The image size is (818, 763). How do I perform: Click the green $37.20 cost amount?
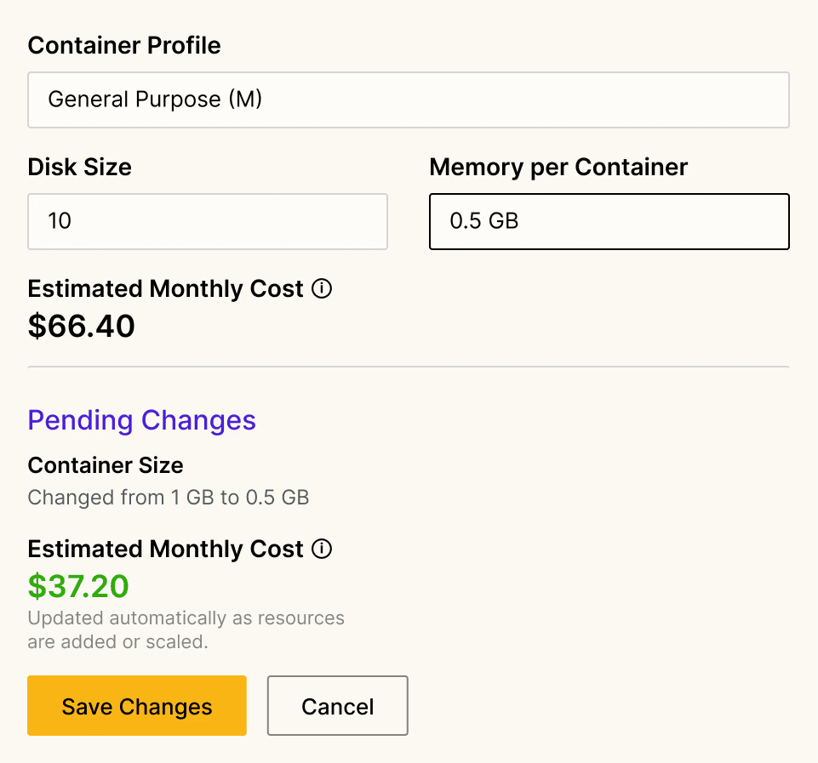click(78, 586)
